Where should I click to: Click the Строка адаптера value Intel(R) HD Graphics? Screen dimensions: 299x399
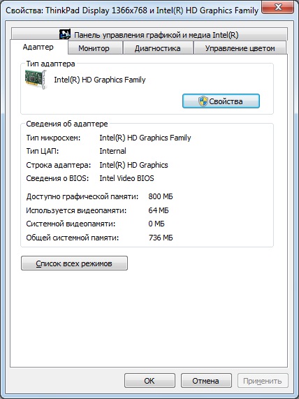point(133,165)
